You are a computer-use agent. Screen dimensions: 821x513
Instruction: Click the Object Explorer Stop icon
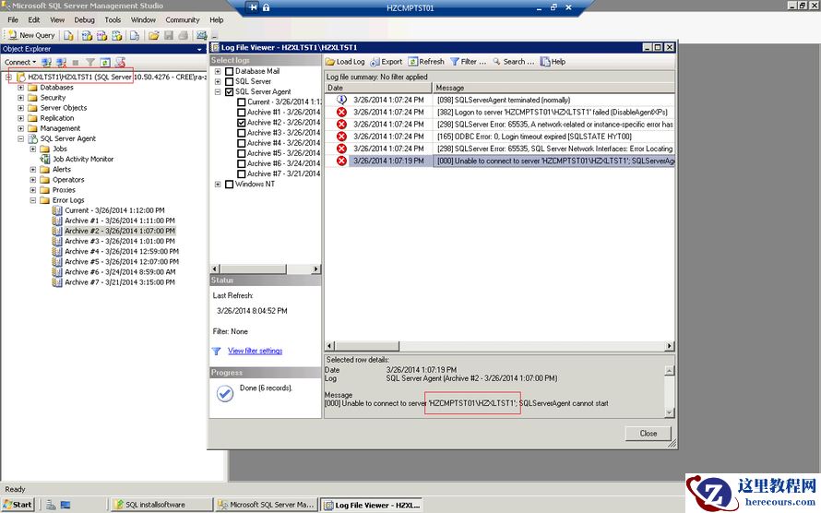pyautogui.click(x=76, y=63)
